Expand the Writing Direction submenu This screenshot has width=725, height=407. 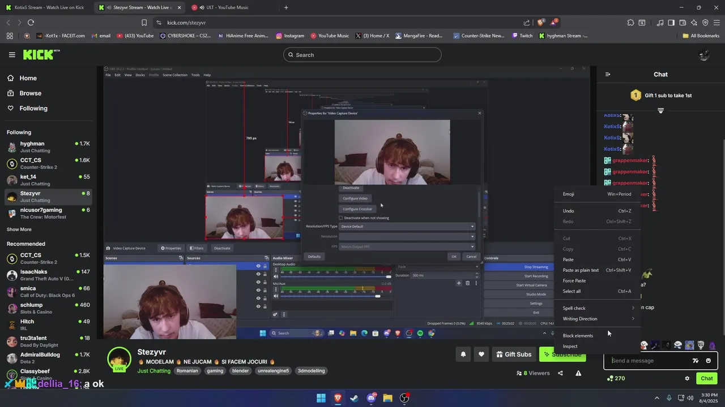(598, 319)
